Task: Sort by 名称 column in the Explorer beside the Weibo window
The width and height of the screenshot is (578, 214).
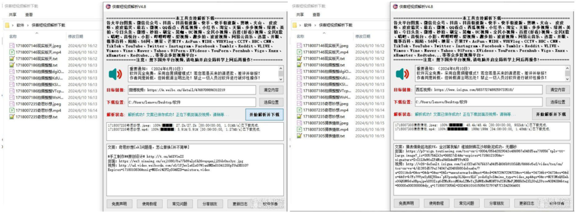Action: [13, 37]
